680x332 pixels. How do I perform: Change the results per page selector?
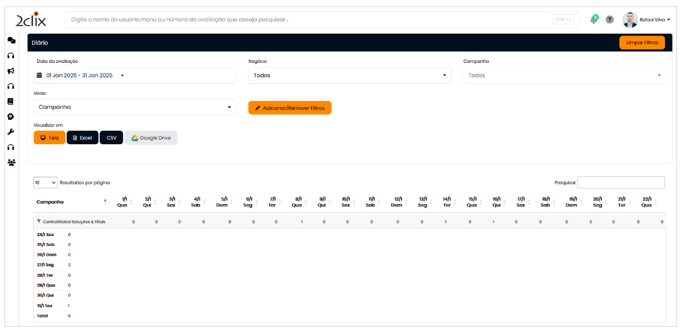tap(45, 183)
